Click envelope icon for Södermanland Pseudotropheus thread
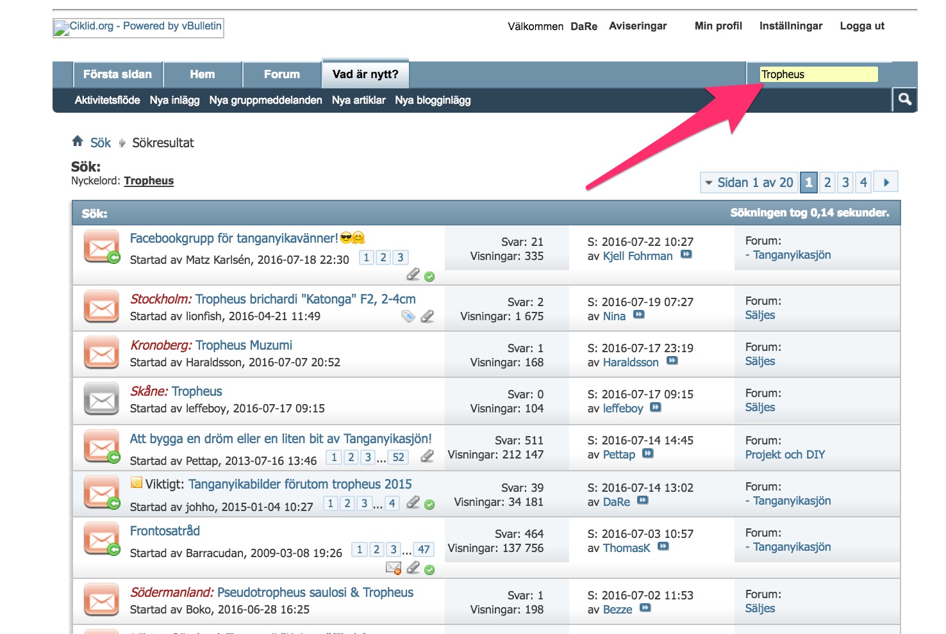This screenshot has width=946, height=634. [102, 600]
